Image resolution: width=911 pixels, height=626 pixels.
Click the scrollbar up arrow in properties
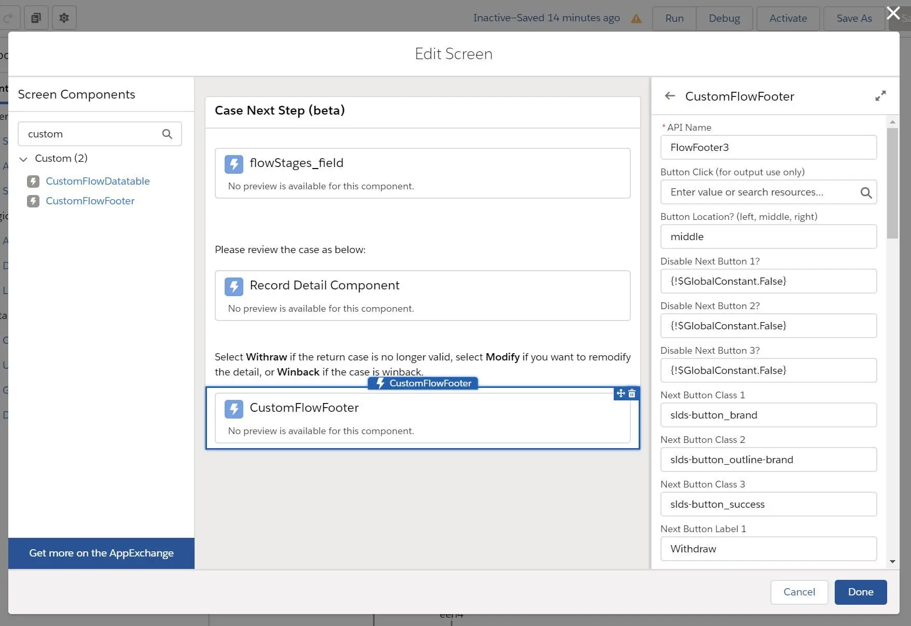[x=892, y=122]
